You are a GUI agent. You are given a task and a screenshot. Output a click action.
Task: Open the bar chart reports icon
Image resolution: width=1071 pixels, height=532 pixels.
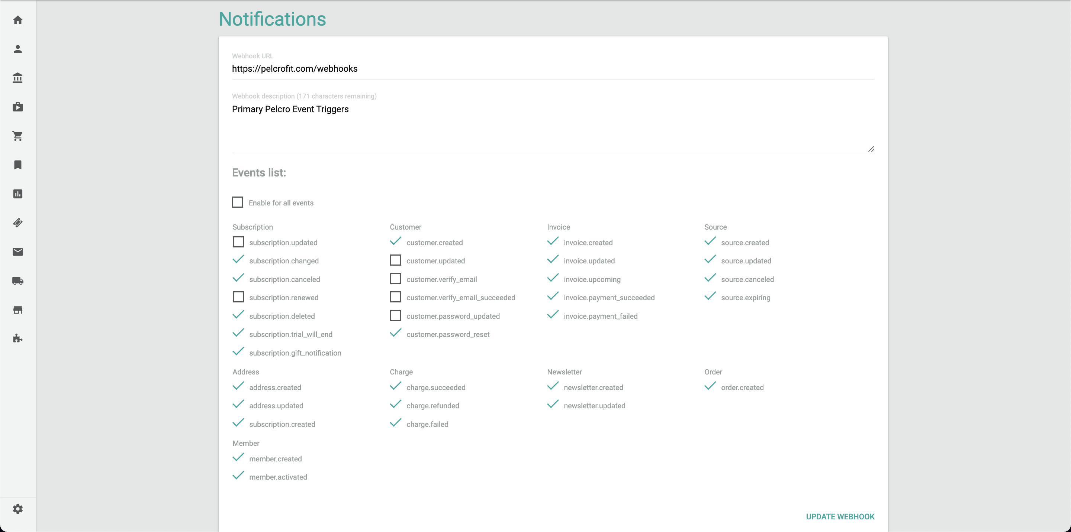[x=17, y=194]
